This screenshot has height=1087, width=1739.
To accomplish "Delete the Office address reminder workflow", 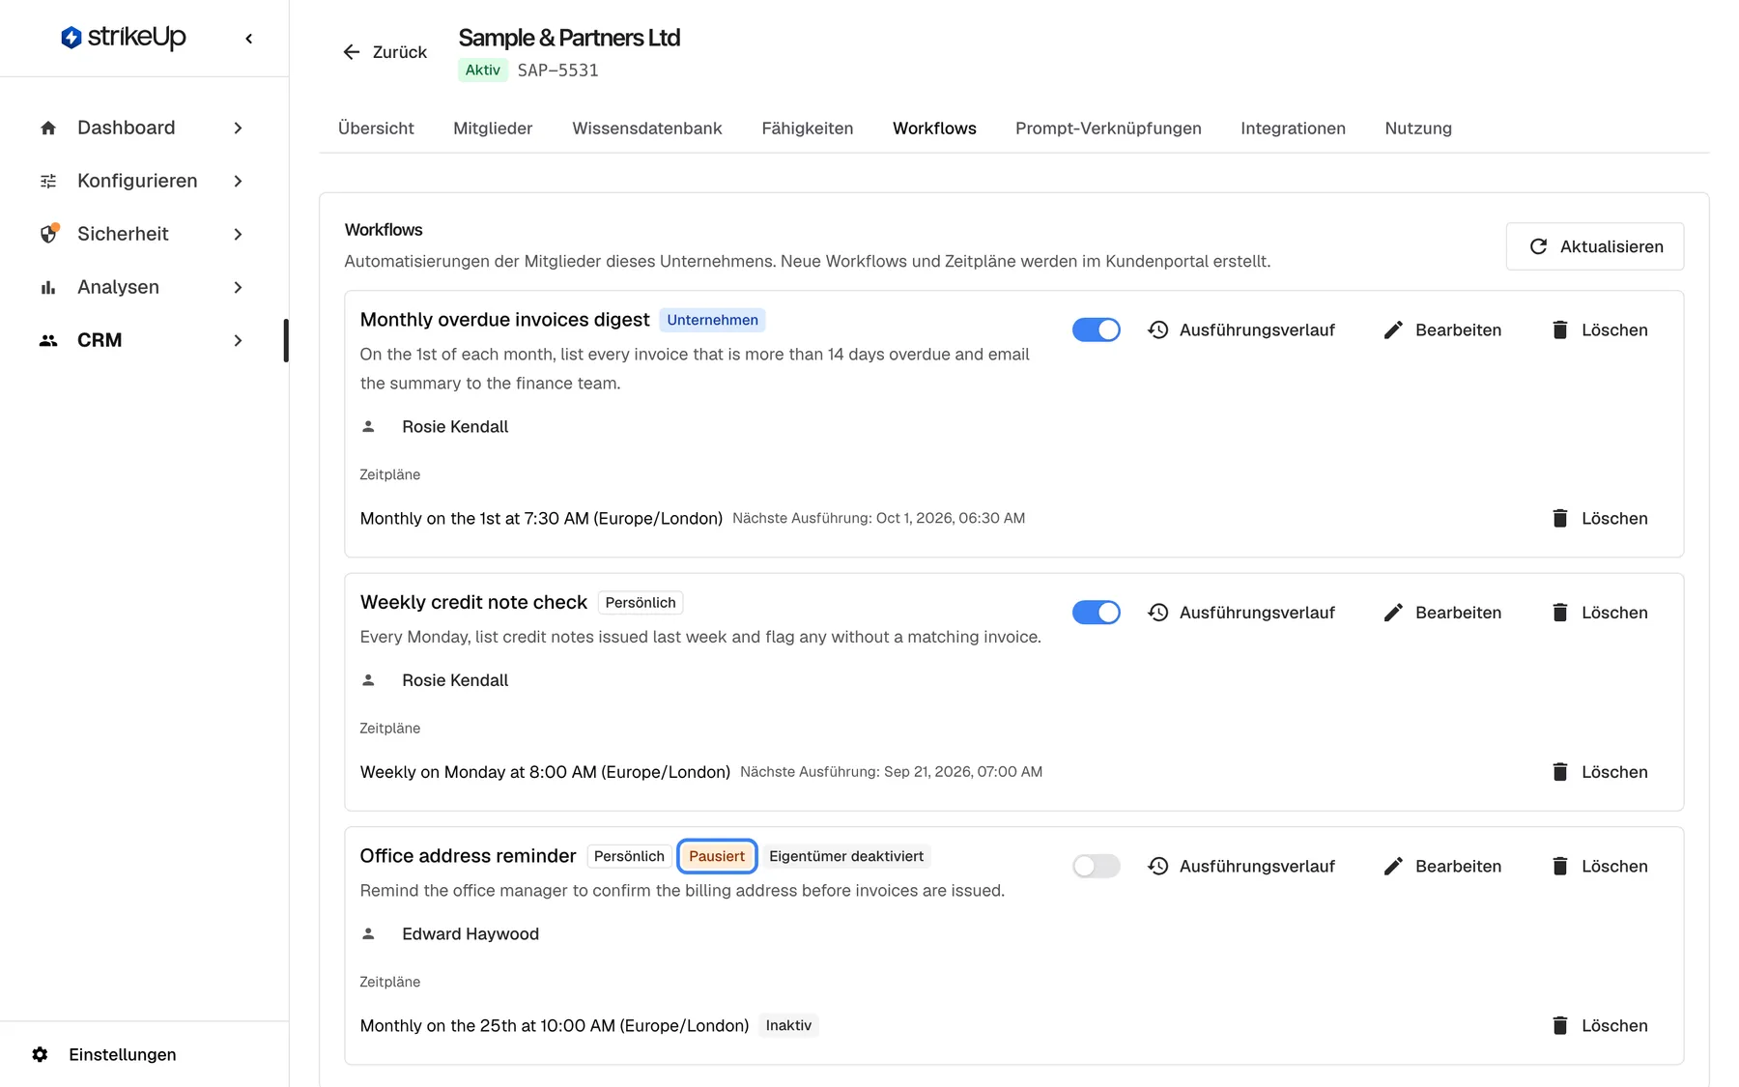I will tap(1600, 866).
